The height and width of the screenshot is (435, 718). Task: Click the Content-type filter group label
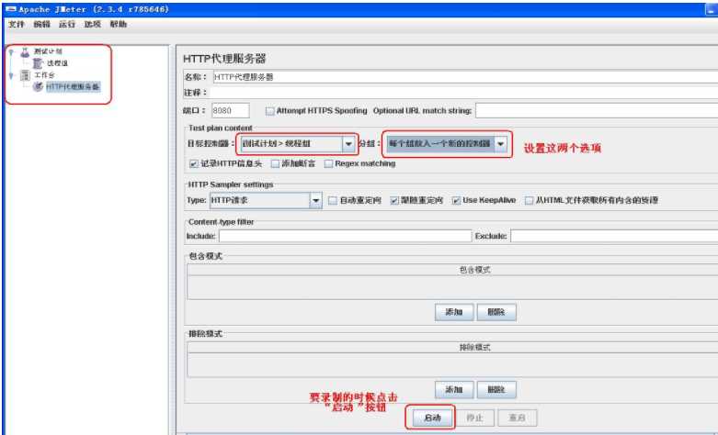(222, 222)
